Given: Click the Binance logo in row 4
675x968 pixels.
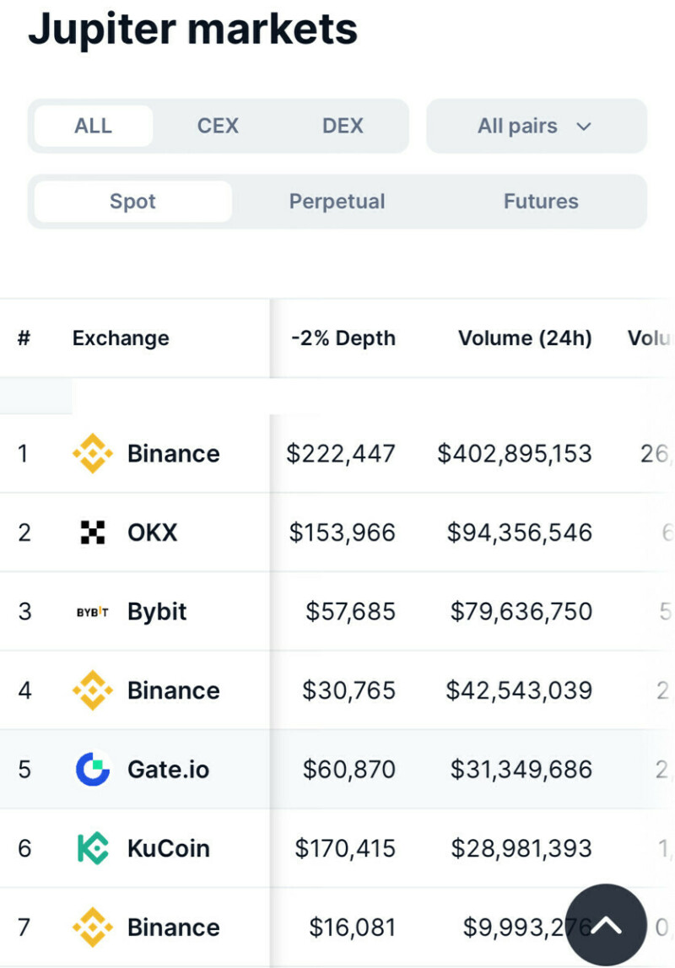Looking at the screenshot, I should point(92,690).
